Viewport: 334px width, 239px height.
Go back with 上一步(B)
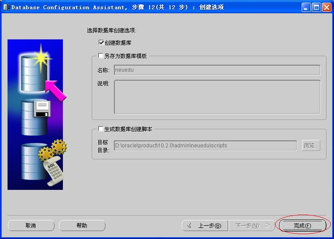[205, 225]
